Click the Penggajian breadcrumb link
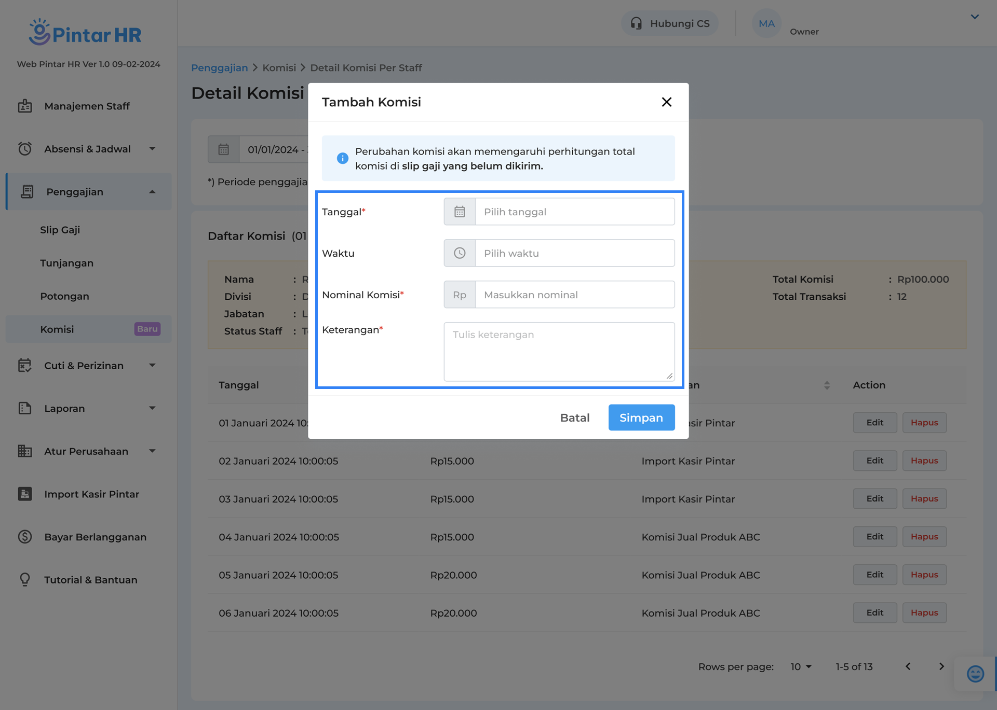Screen dimensions: 997x710 (219, 68)
